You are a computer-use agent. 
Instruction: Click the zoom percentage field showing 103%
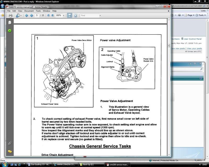pos(59,15)
